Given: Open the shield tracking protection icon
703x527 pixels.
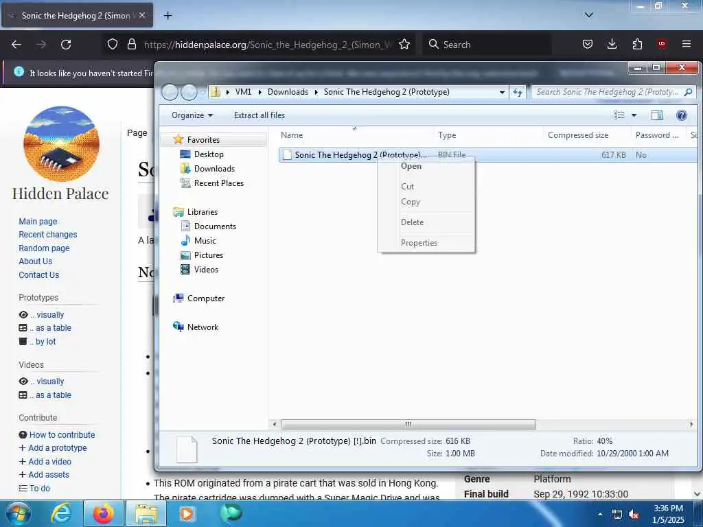Looking at the screenshot, I should click(x=113, y=44).
